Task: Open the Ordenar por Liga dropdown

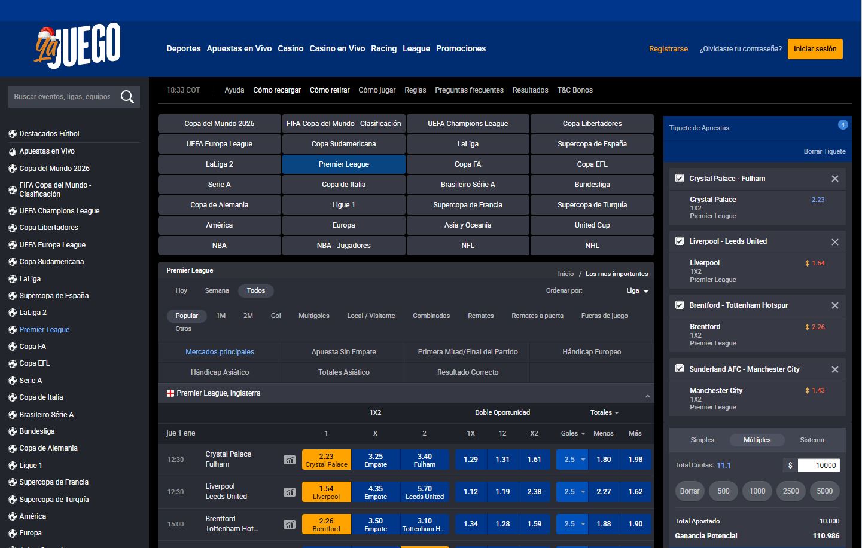Action: coord(636,291)
